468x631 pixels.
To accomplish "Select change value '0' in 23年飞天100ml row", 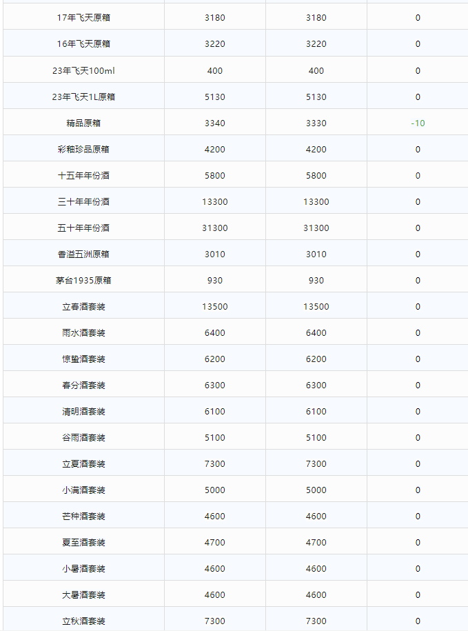I will (418, 71).
